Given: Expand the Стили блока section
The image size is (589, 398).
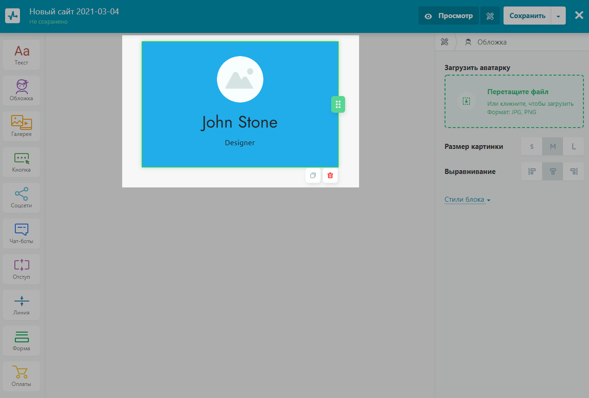Looking at the screenshot, I should 467,200.
